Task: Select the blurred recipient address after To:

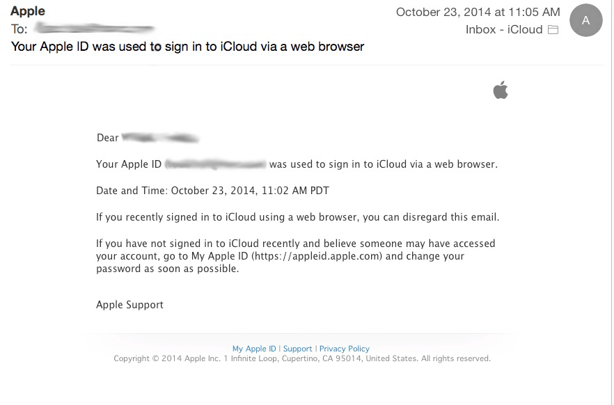Action: tap(94, 29)
